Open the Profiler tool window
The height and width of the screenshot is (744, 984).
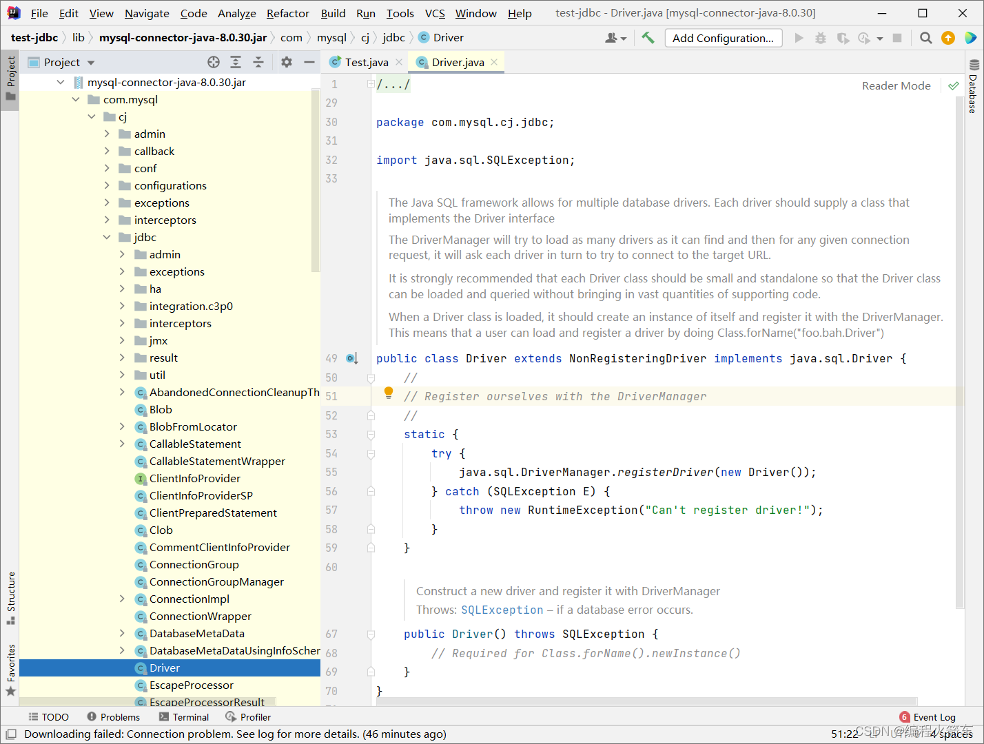click(248, 717)
